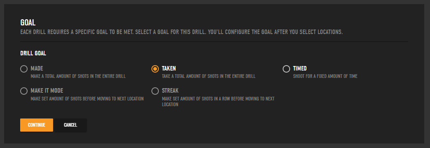Choose the Taken radio button circle
The height and width of the screenshot is (148, 430).
pos(155,69)
